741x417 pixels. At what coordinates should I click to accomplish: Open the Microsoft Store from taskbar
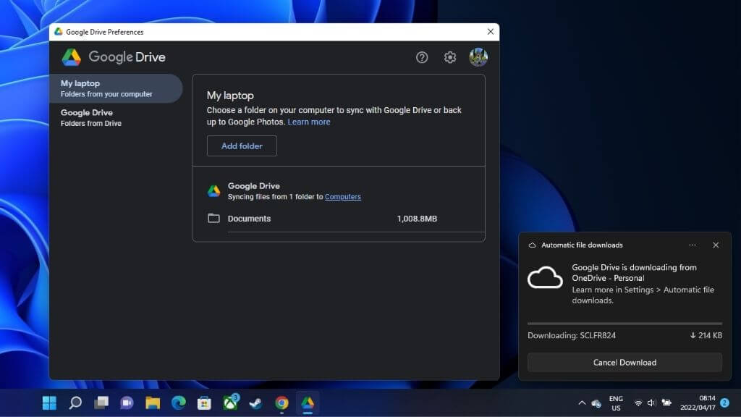205,403
